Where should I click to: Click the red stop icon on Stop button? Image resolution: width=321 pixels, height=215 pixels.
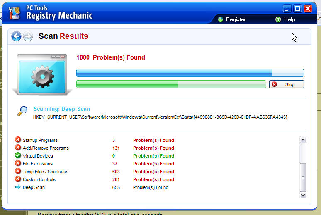coord(274,84)
